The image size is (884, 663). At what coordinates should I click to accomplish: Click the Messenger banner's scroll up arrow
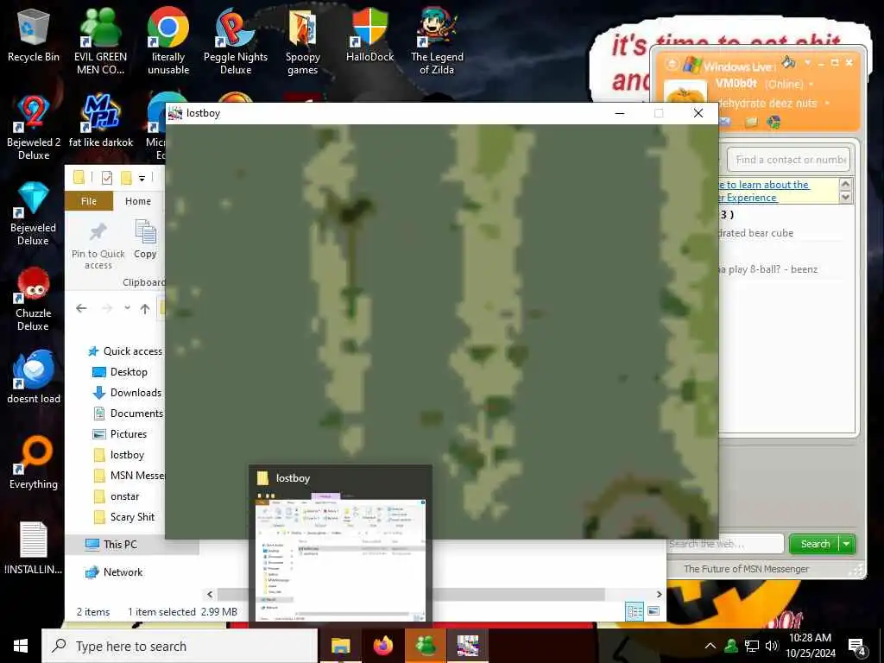[845, 184]
